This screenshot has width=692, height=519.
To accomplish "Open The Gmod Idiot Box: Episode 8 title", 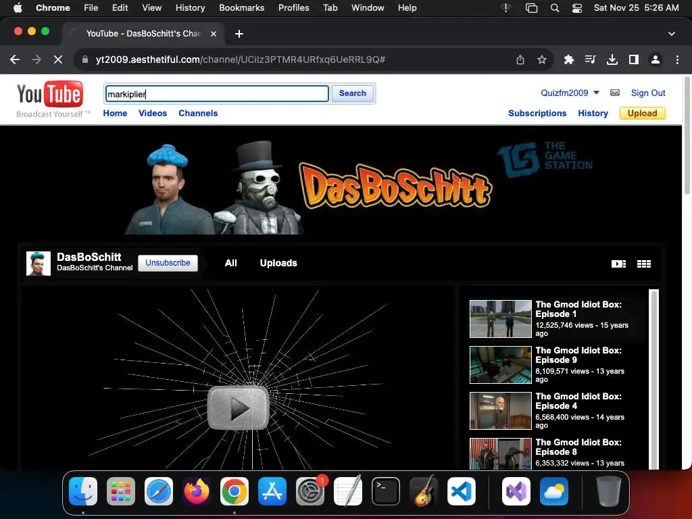I will tap(578, 447).
